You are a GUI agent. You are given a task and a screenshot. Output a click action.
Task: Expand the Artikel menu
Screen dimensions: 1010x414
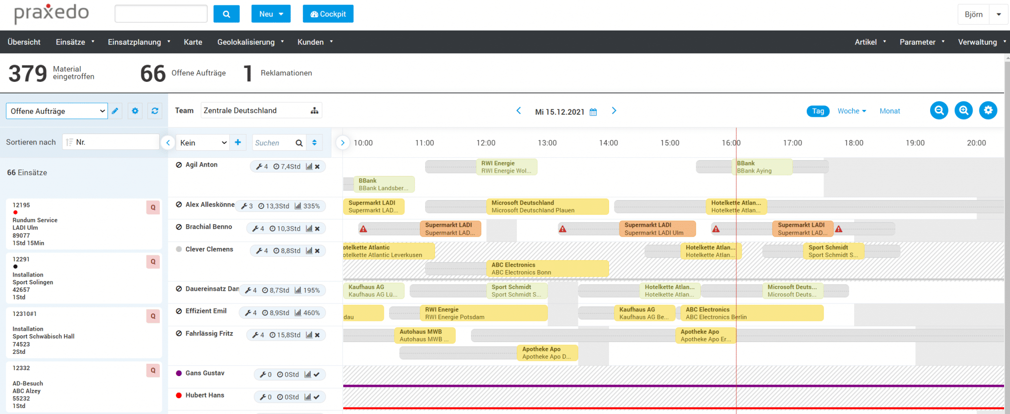click(870, 42)
